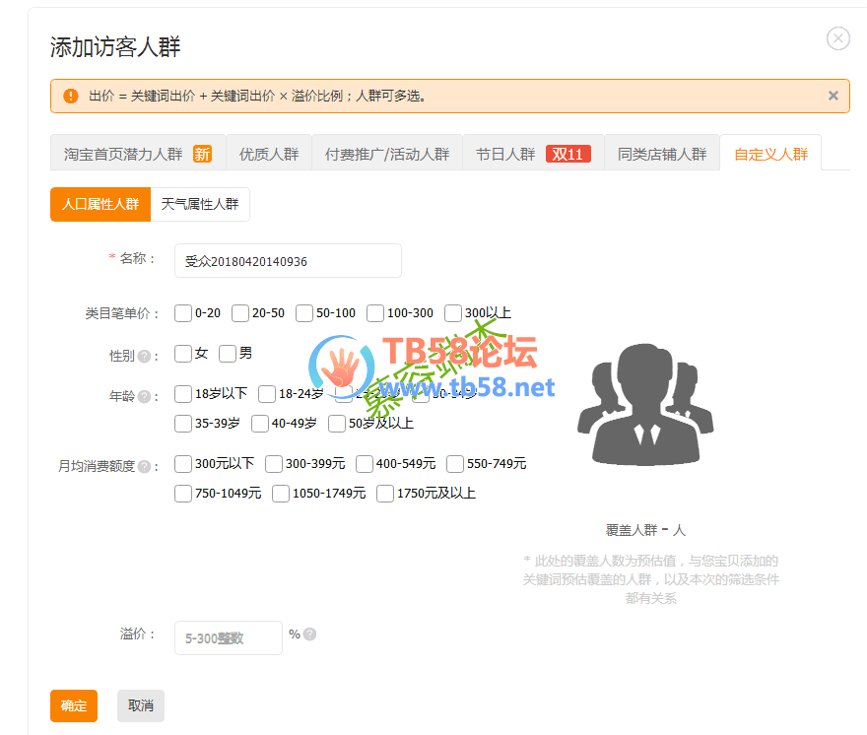The width and height of the screenshot is (867, 735).
Task: Click the 新 badge on 淘宝首页潜力人群
Action: click(x=202, y=154)
